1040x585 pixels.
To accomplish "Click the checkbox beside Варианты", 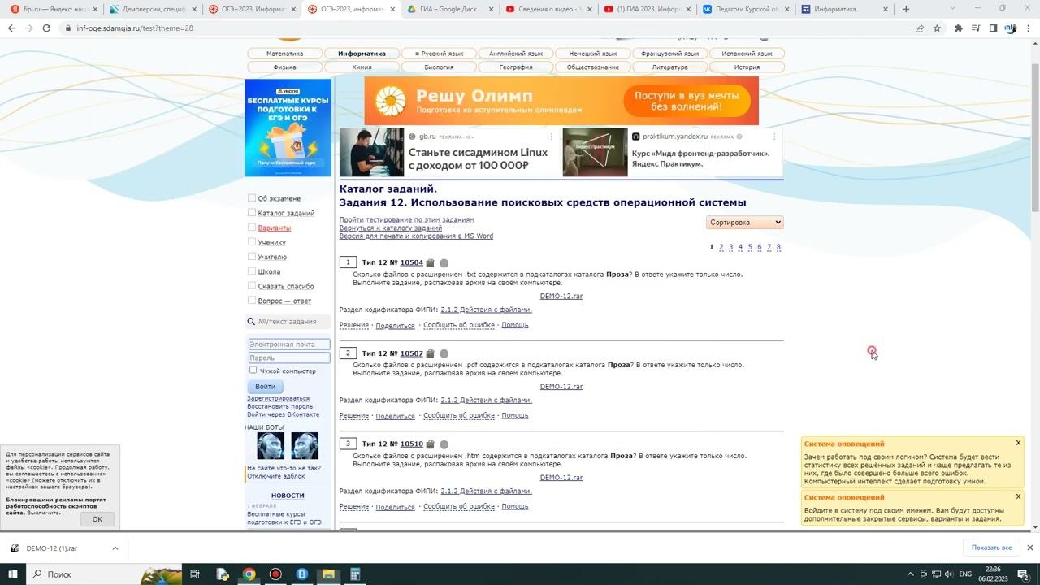I will point(252,227).
